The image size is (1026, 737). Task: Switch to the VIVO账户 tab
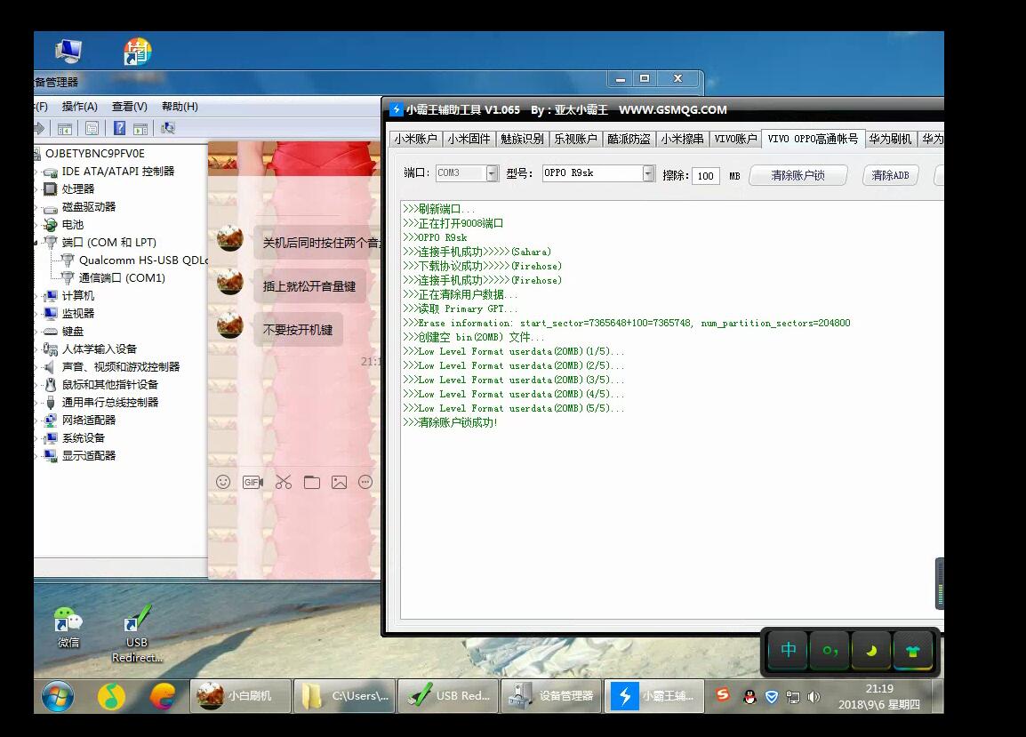coord(735,139)
